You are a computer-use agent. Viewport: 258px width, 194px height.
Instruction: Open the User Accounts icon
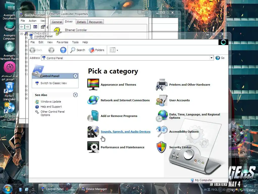[162, 100]
